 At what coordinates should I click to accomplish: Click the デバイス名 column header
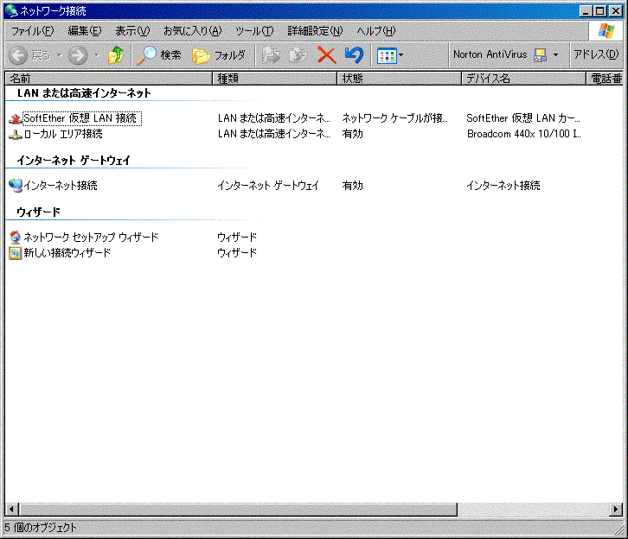pyautogui.click(x=522, y=79)
